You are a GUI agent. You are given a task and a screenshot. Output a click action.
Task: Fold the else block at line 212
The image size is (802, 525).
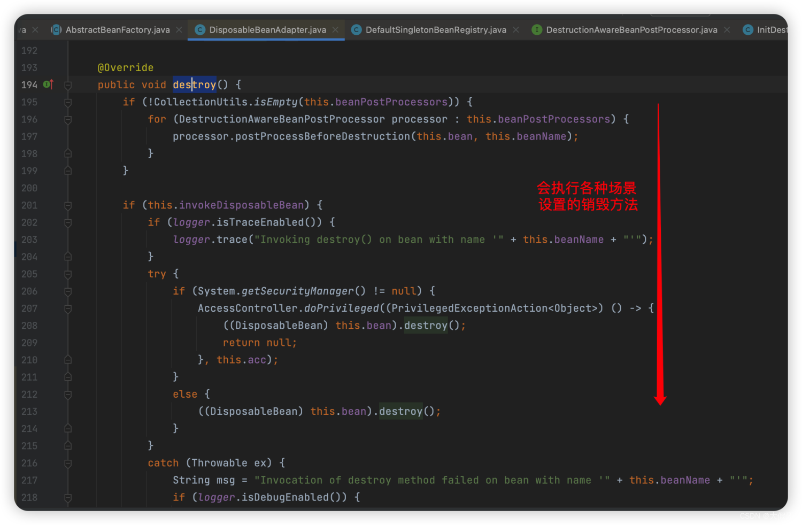[x=68, y=395]
